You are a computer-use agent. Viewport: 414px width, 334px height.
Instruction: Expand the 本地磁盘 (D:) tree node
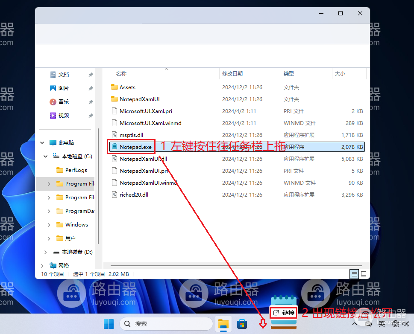click(x=45, y=252)
